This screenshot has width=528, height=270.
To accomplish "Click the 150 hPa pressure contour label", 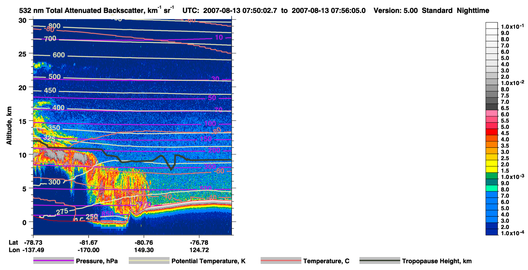I will (206, 139).
